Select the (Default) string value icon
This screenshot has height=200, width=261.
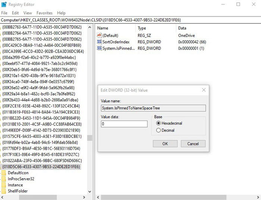tap(99, 35)
